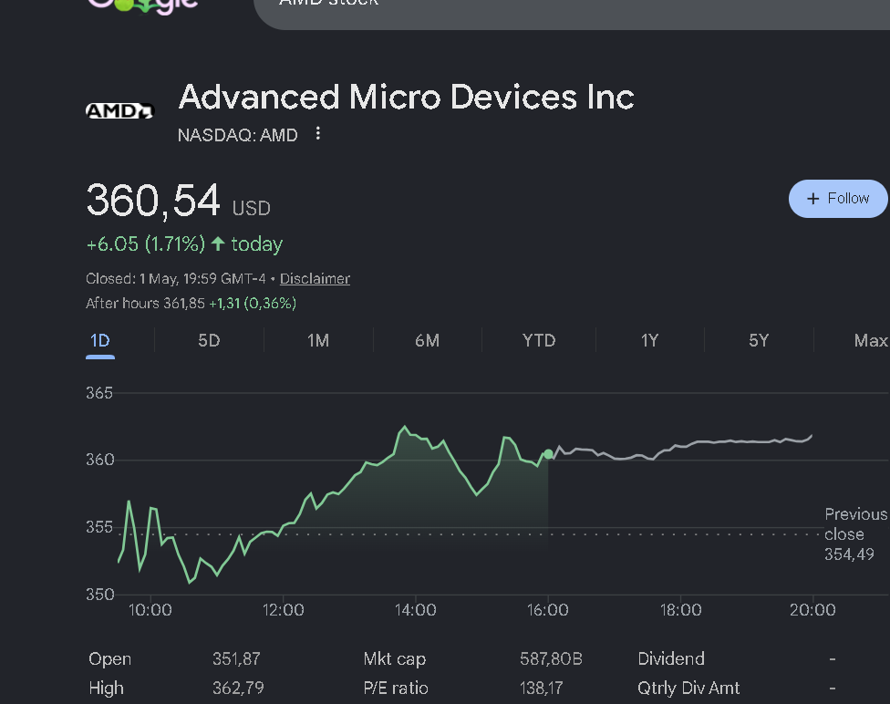Open the Disclaimer link
The width and height of the screenshot is (890, 704).
[x=315, y=279]
